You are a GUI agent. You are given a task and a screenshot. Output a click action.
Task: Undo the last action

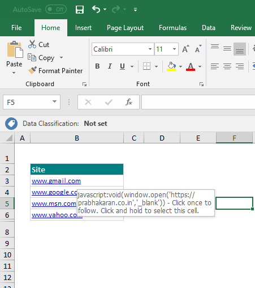[96, 9]
